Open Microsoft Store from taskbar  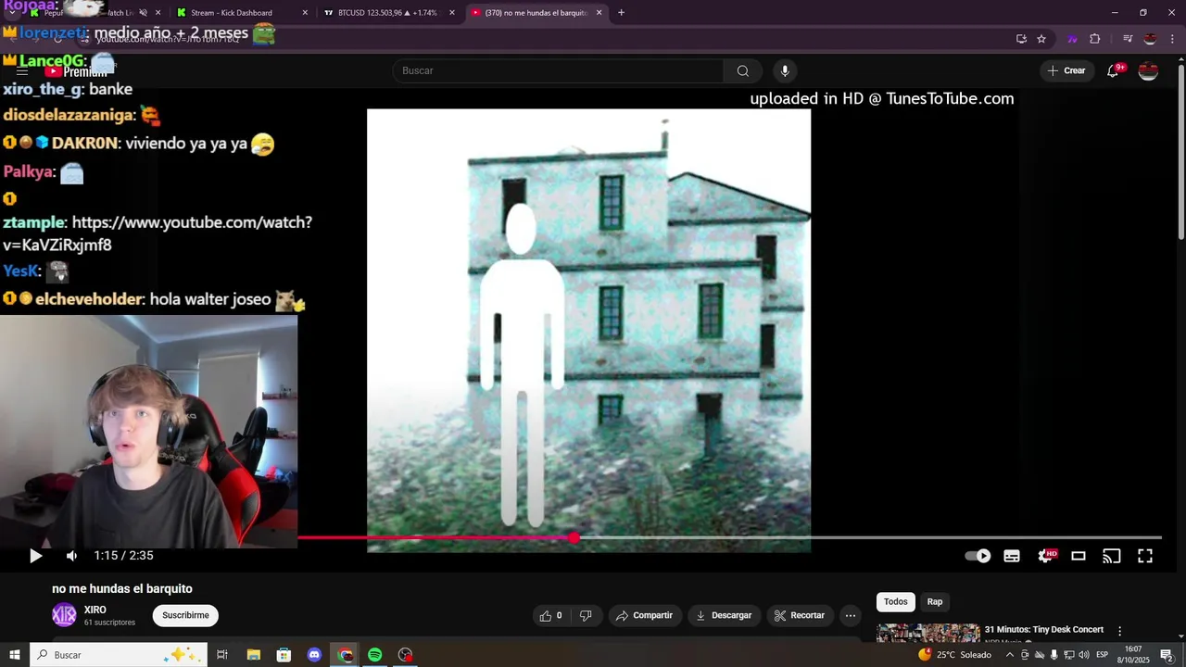click(284, 655)
